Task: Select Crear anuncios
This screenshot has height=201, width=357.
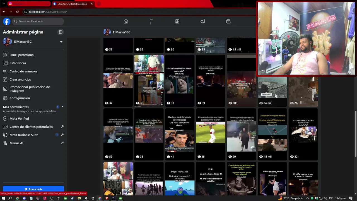Action: pos(33,79)
